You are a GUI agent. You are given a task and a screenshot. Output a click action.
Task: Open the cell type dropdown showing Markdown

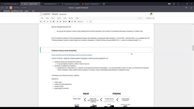82,21
